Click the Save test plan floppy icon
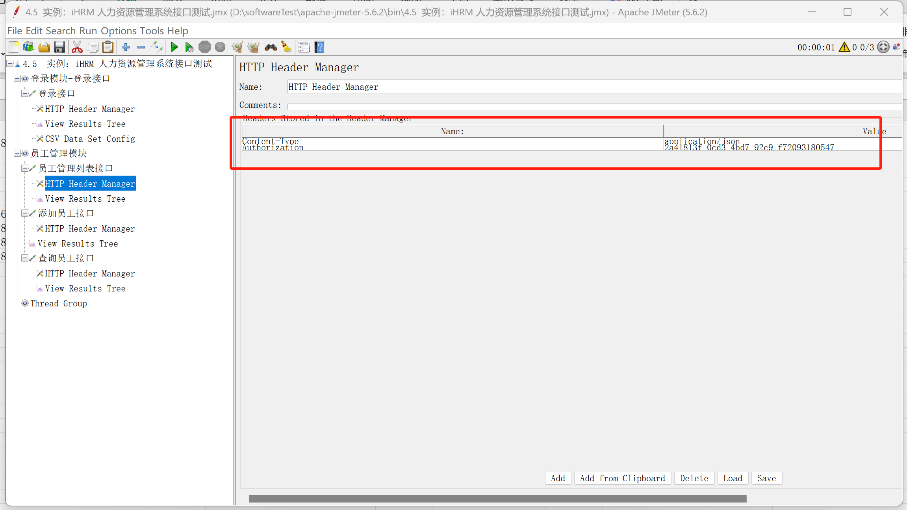Image resolution: width=907 pixels, height=510 pixels. 59,47
